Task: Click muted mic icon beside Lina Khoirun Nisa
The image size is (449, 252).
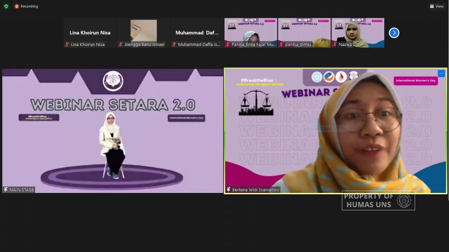Action: [x=67, y=44]
